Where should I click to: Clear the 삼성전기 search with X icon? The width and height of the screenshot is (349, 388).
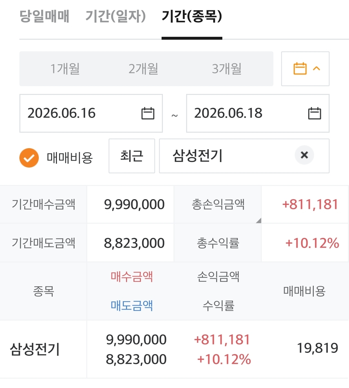pos(304,155)
